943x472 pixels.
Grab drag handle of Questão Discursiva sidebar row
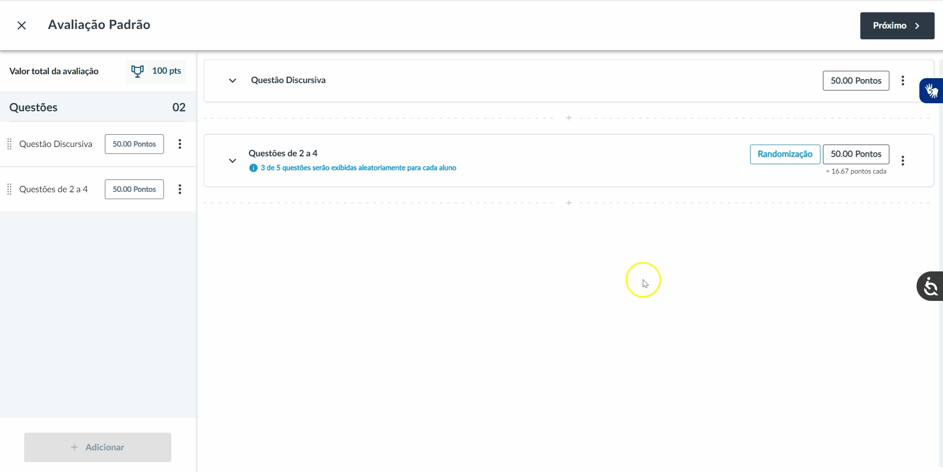9,144
